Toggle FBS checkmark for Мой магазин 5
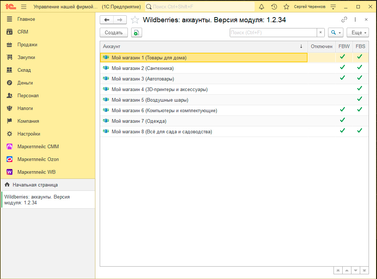Image resolution: width=377 pixels, height=279 pixels. pyautogui.click(x=359, y=99)
